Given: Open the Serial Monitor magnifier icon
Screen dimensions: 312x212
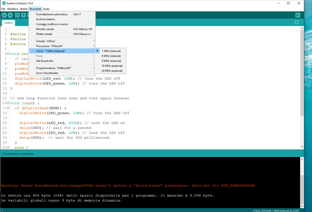Looking at the screenshot, I should (298, 15).
